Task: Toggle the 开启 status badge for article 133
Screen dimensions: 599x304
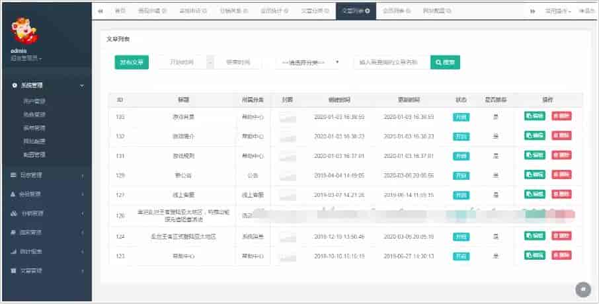Action: [x=461, y=117]
